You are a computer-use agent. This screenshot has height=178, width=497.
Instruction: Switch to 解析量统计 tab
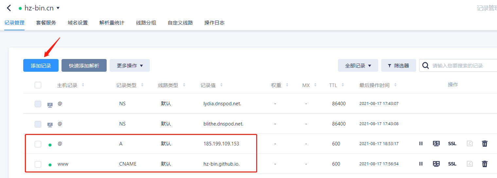pyautogui.click(x=112, y=23)
